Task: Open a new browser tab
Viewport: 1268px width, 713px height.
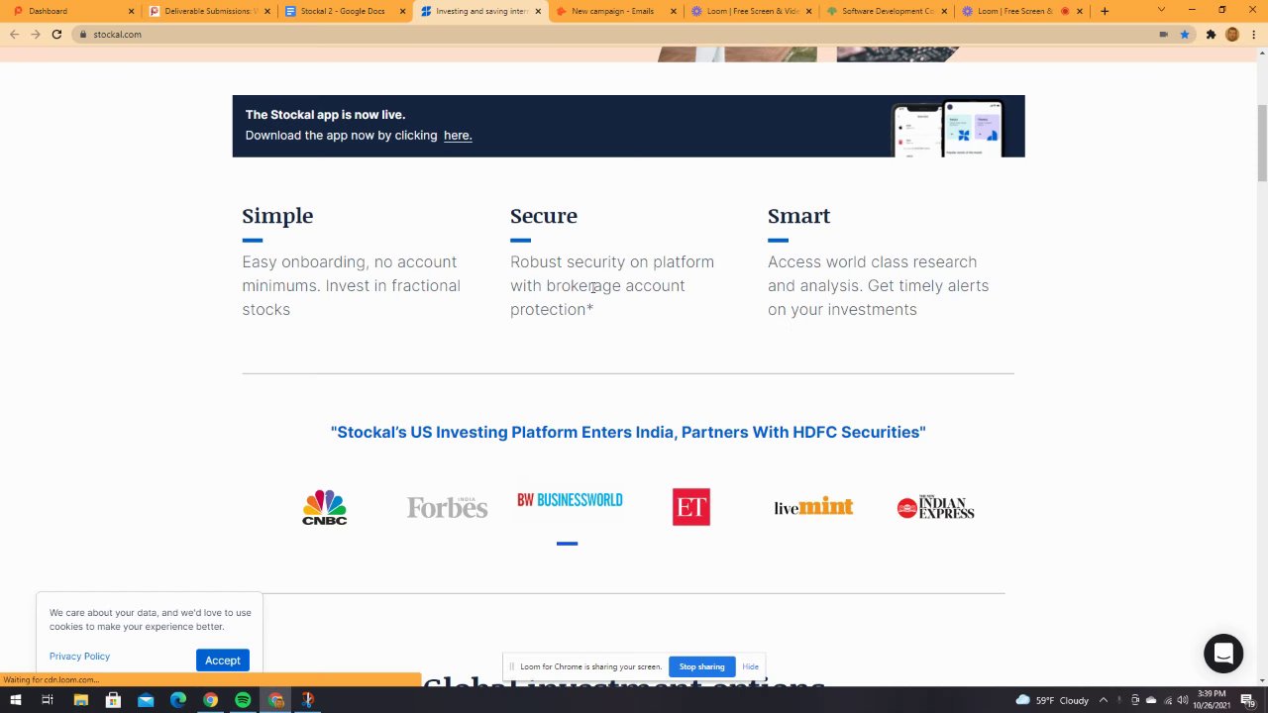Action: (x=1105, y=11)
